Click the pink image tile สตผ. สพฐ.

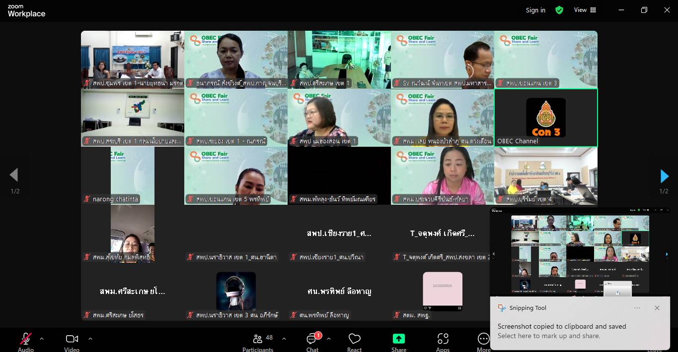[x=443, y=292]
